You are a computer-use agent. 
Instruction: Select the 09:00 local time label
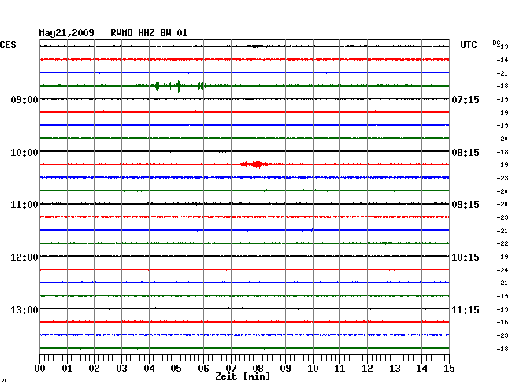(24, 99)
